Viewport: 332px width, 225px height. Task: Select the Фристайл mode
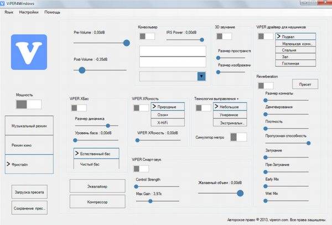coord(29,164)
